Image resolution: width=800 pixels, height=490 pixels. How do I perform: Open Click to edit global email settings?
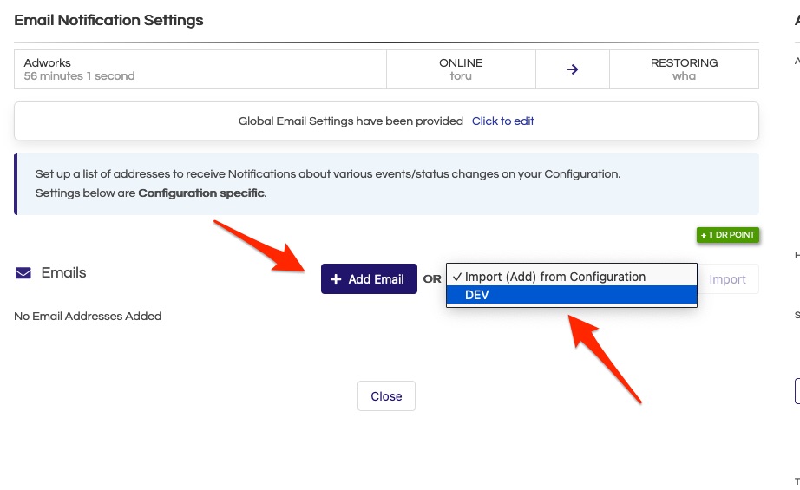click(502, 121)
